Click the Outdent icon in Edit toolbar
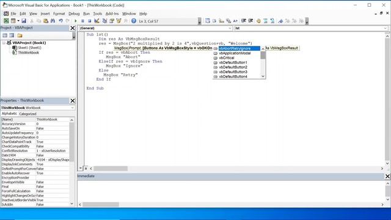The height and width of the screenshot is (220, 391). coord(250,21)
